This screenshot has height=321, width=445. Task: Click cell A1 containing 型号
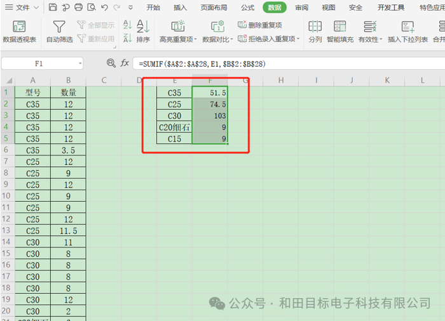[32, 93]
